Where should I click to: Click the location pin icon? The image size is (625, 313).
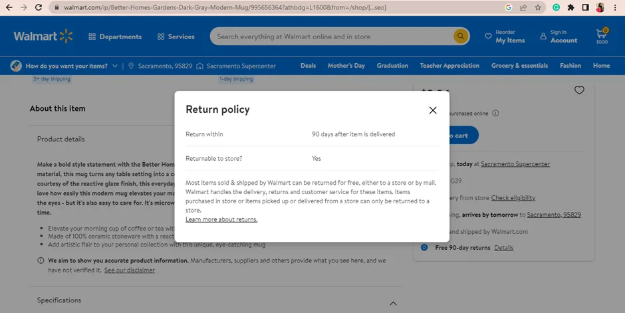coord(131,66)
